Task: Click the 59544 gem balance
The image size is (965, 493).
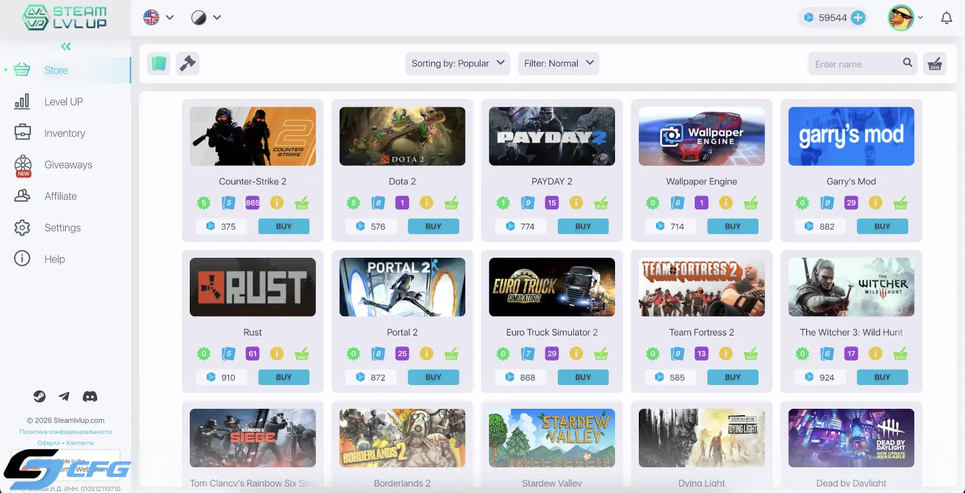Action: click(x=832, y=18)
